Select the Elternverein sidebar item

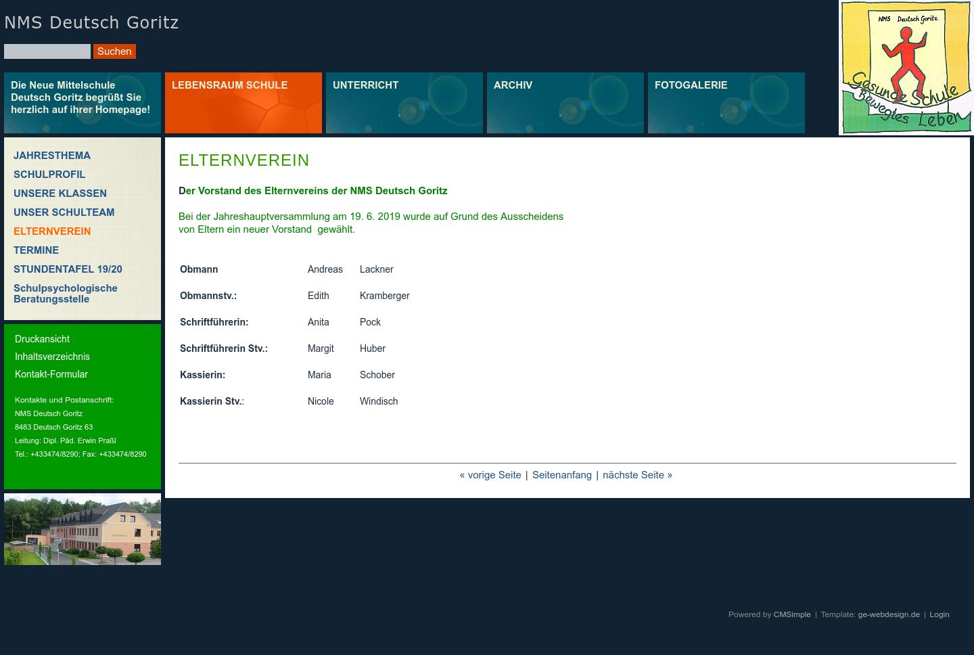pyautogui.click(x=52, y=231)
